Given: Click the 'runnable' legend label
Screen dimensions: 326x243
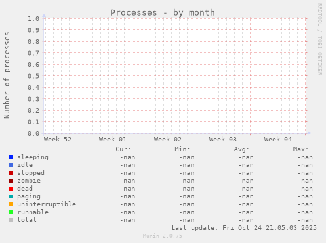Looking at the screenshot, I should (33, 212).
